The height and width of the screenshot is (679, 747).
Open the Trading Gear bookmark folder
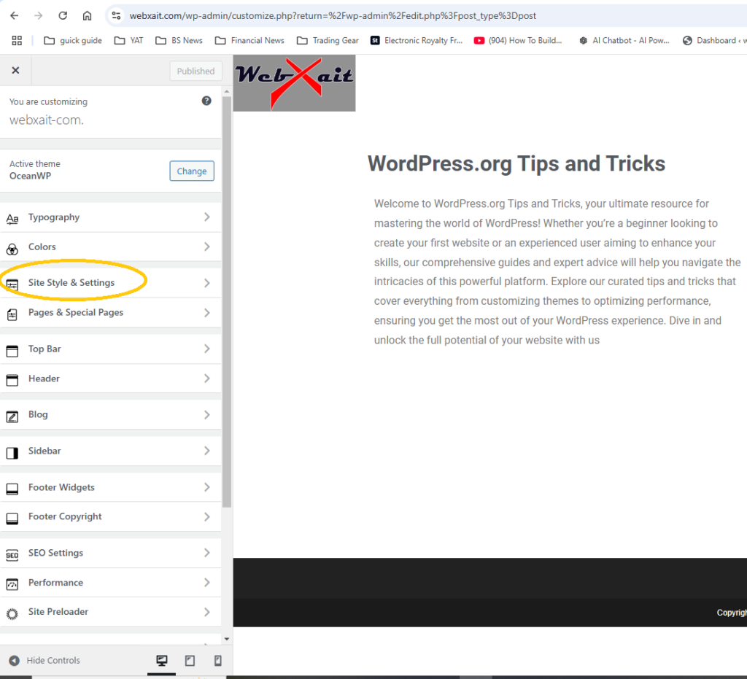[328, 40]
